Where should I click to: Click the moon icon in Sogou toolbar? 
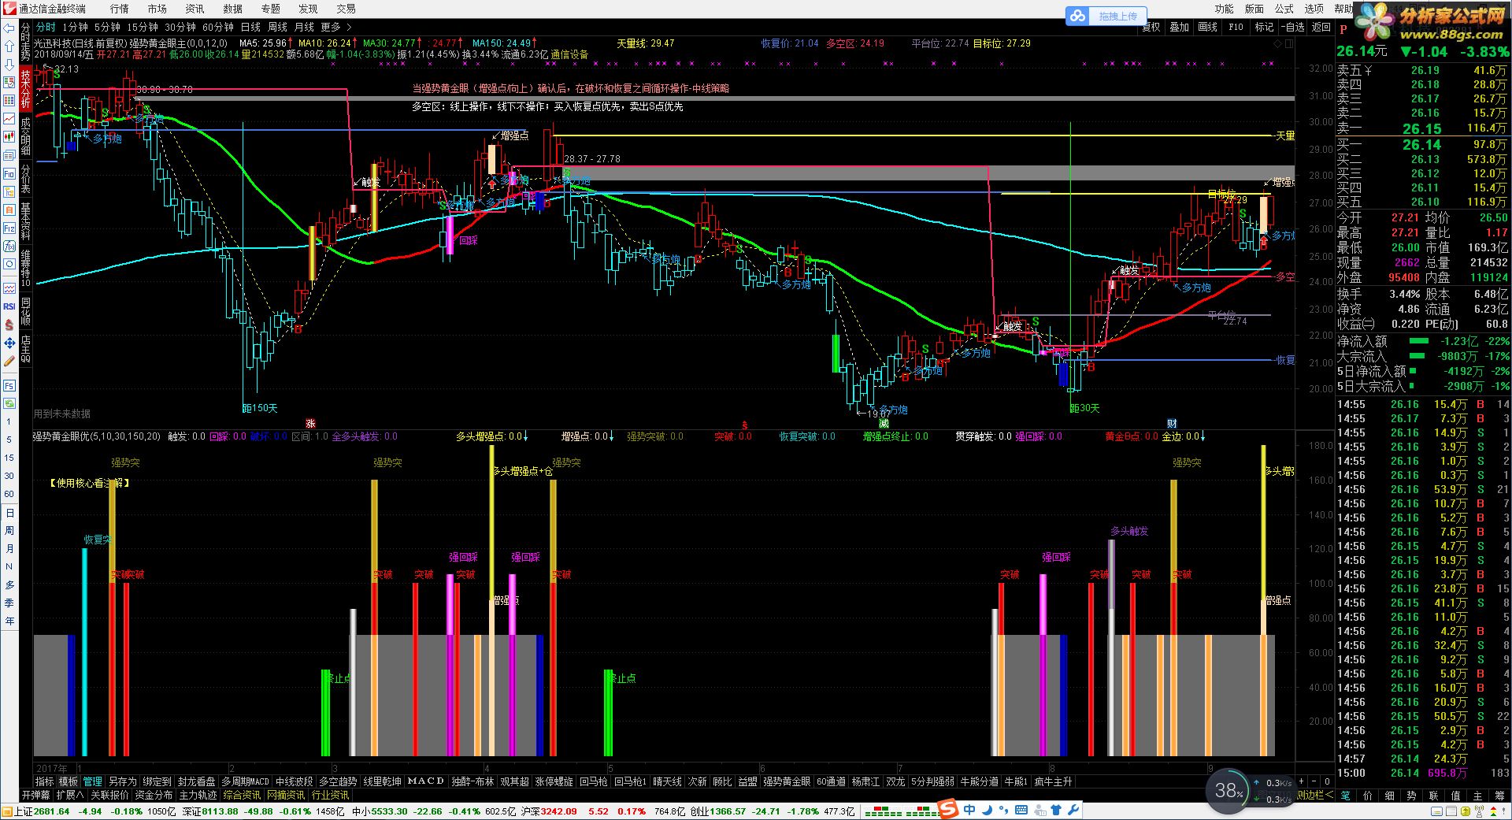987,810
